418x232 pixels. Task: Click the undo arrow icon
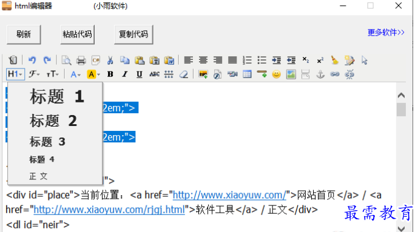[32, 60]
